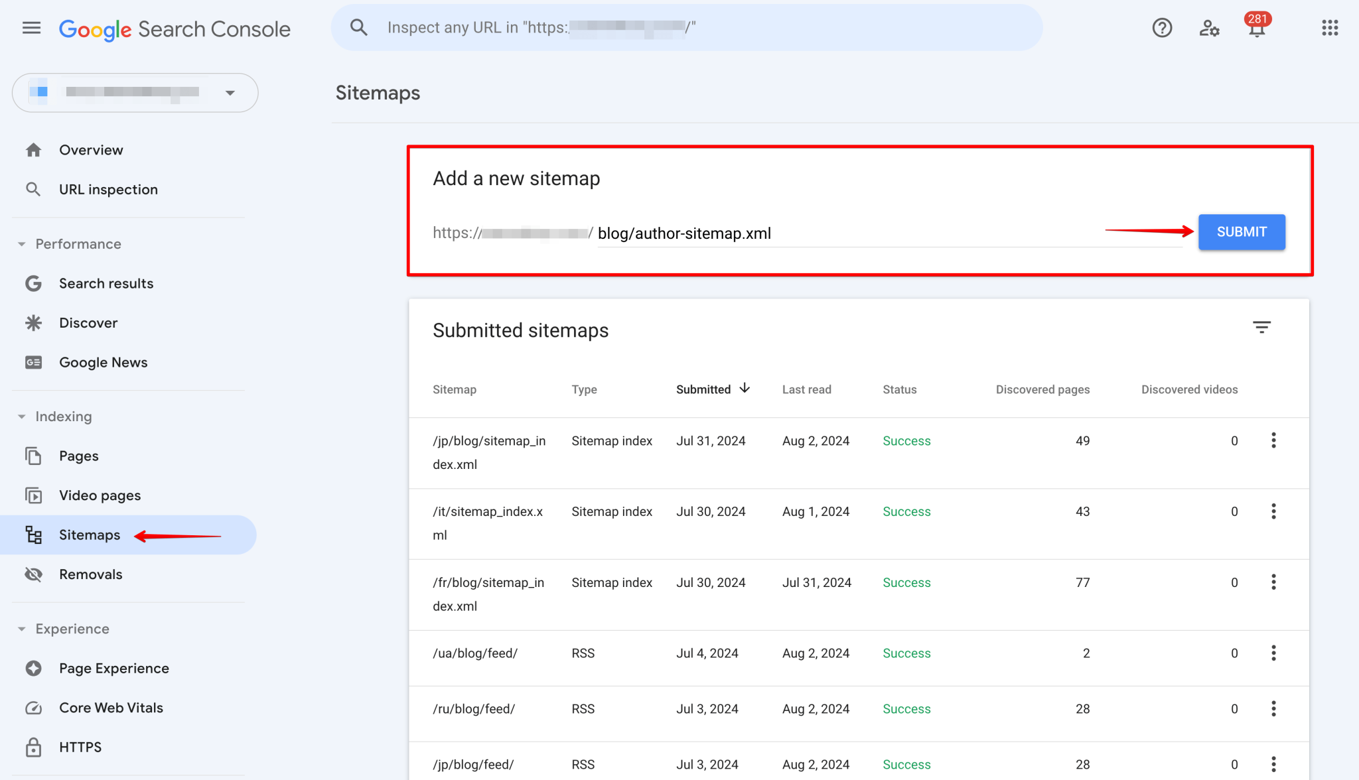This screenshot has height=780, width=1359.
Task: Open the property selector dropdown
Action: (x=230, y=93)
